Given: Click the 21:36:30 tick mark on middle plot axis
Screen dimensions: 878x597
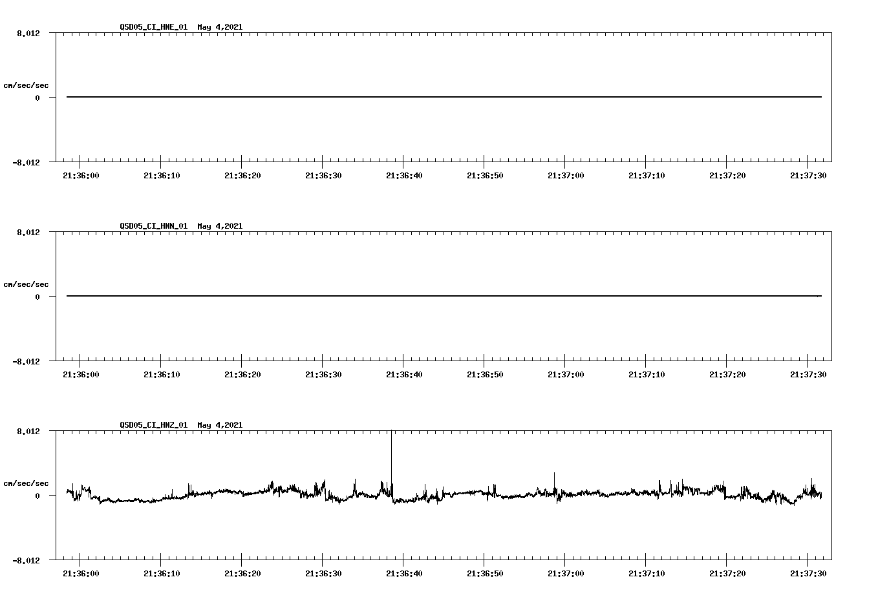Looking at the screenshot, I should [x=323, y=365].
